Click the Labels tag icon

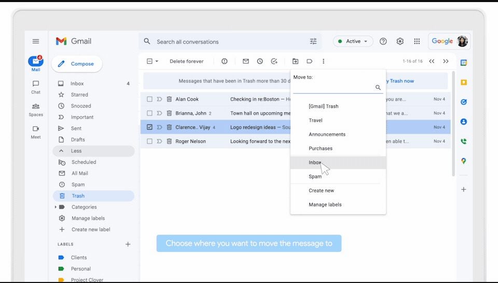(309, 61)
